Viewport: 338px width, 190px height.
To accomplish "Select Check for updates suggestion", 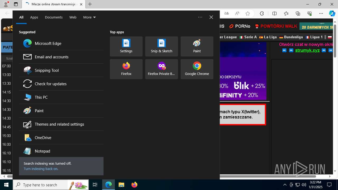I will 61,84.
